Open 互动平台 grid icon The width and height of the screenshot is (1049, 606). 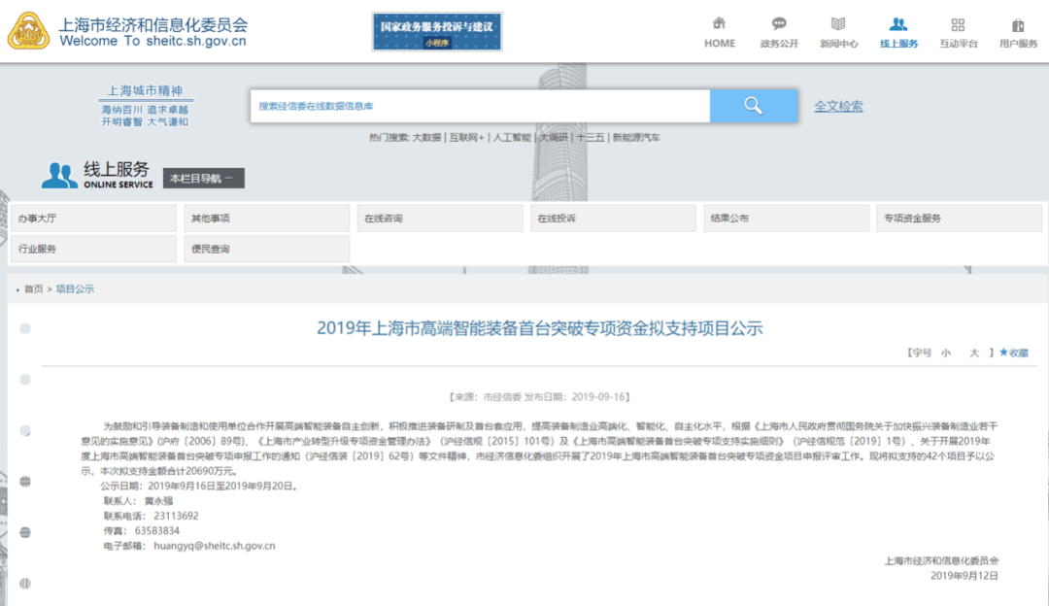pos(958,24)
